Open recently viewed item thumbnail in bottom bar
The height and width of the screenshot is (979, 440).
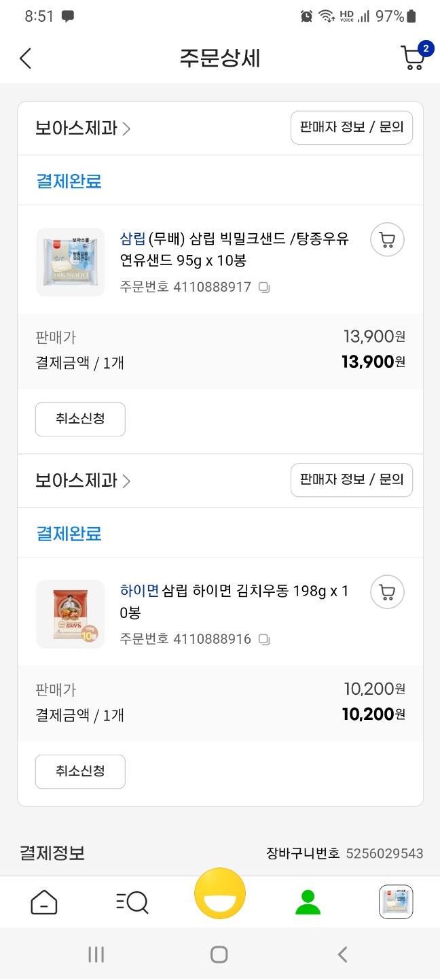point(396,902)
